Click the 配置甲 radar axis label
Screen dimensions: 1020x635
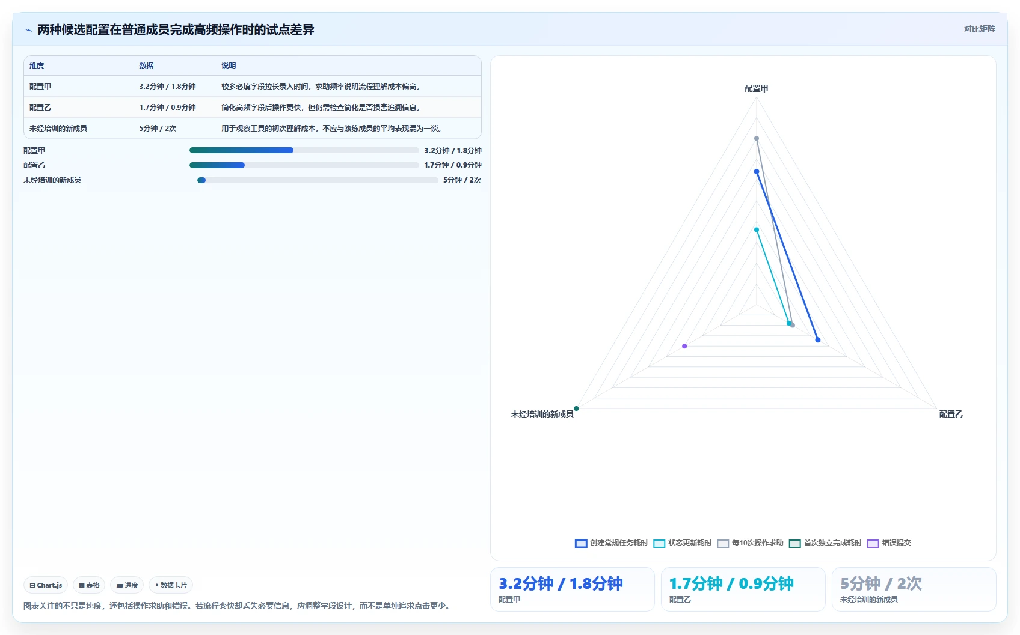(757, 88)
